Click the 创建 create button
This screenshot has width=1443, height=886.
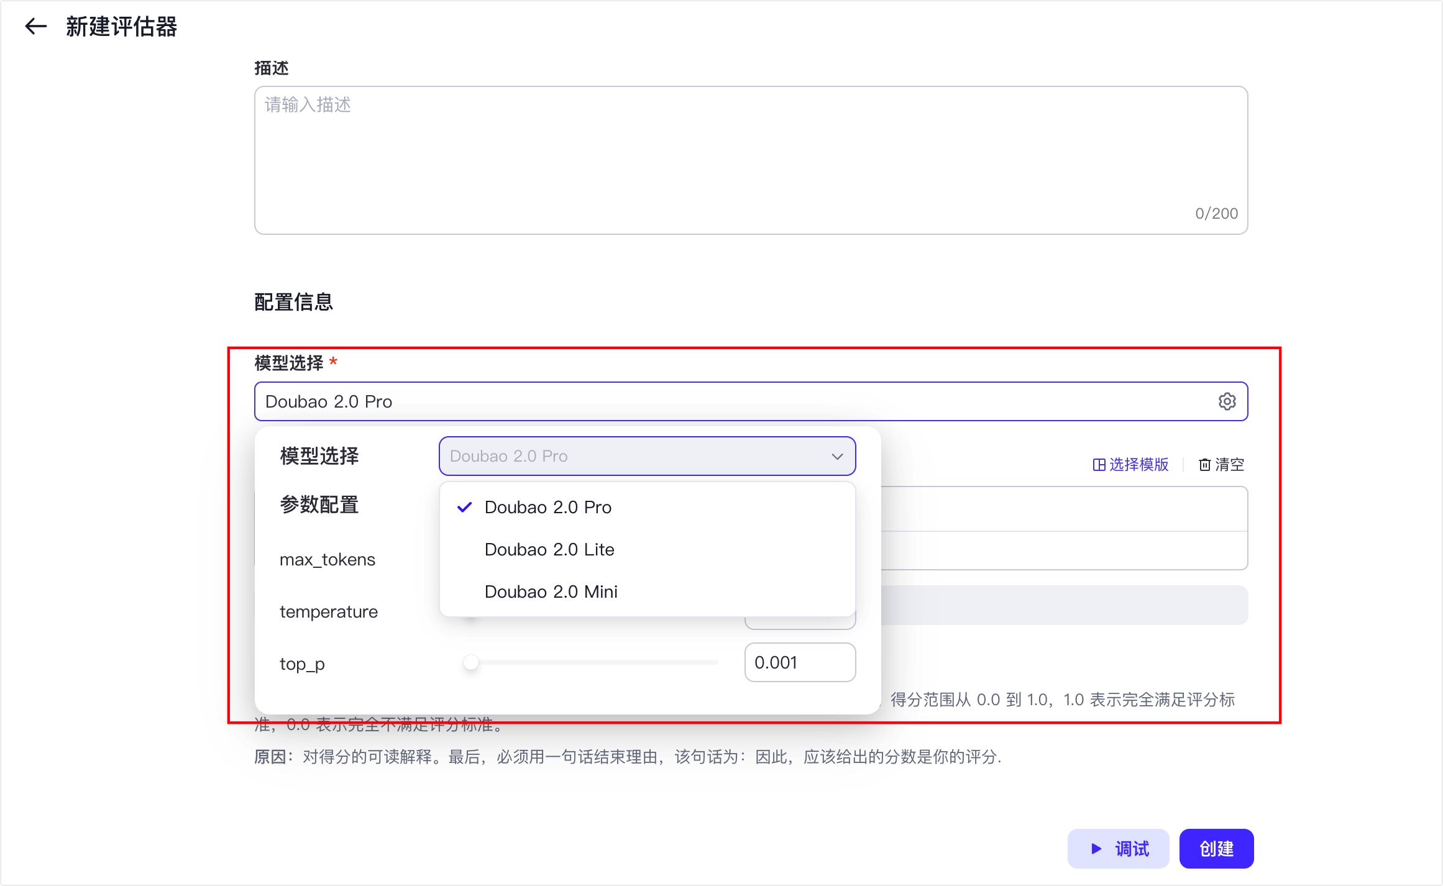click(x=1216, y=849)
